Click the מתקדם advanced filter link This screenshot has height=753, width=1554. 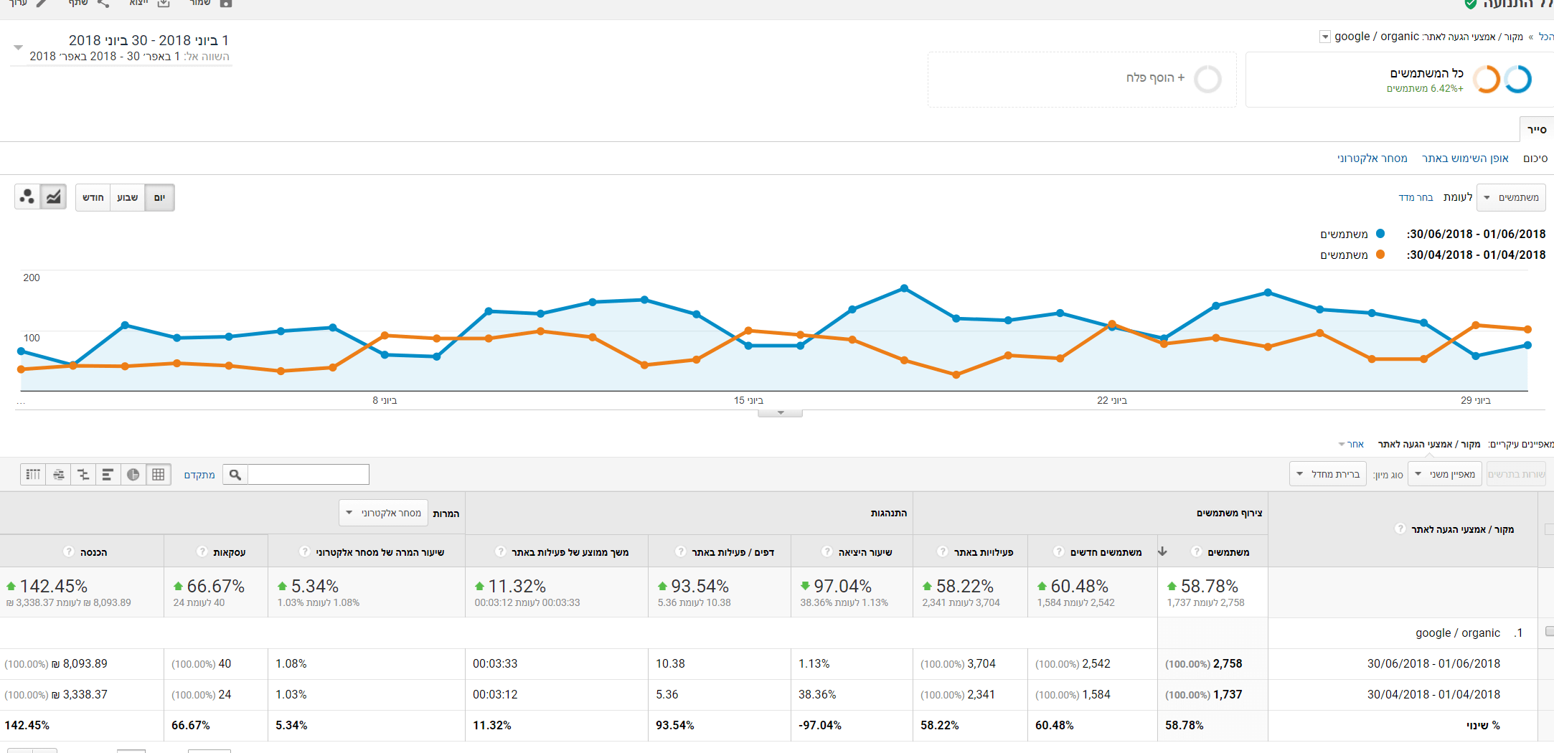coord(199,475)
